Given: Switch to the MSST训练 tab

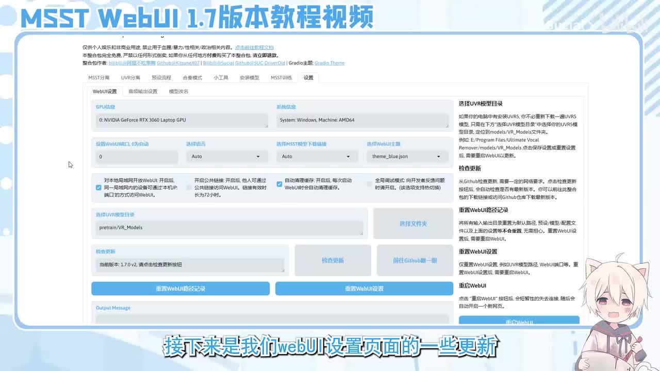Looking at the screenshot, I should click(282, 78).
